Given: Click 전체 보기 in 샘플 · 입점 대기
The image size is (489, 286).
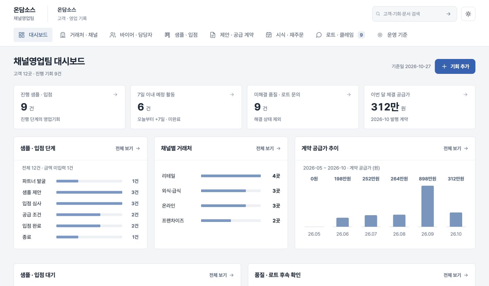Looking at the screenshot, I should 221,275.
